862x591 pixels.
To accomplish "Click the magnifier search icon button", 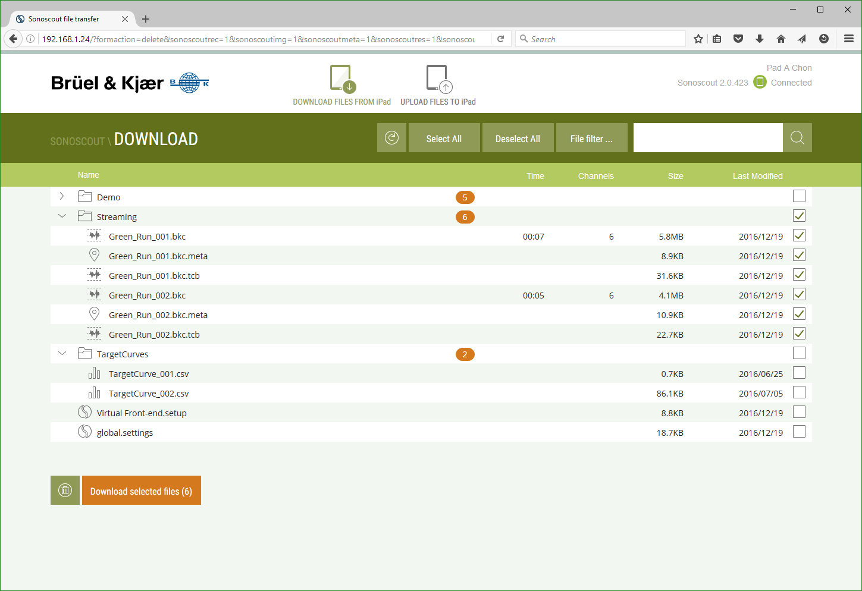I will point(797,138).
